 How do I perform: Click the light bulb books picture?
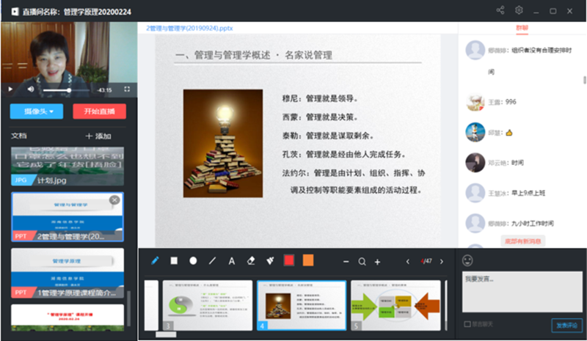(x=223, y=143)
